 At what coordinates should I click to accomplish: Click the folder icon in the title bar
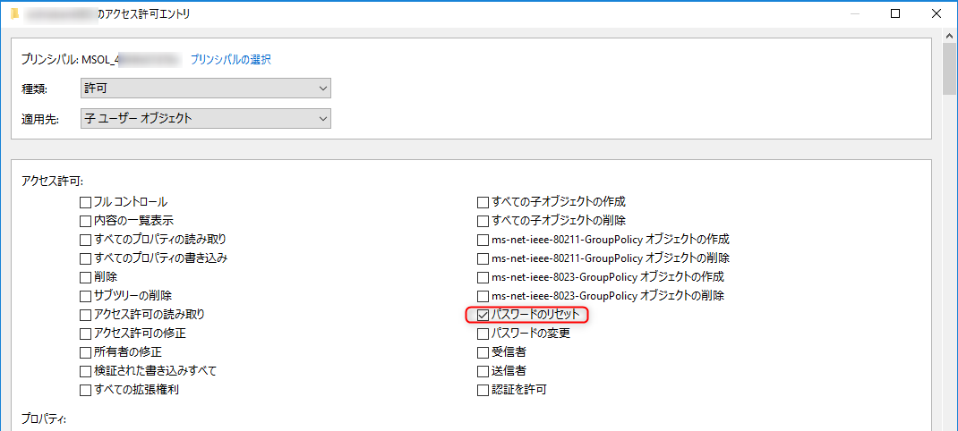pyautogui.click(x=14, y=13)
